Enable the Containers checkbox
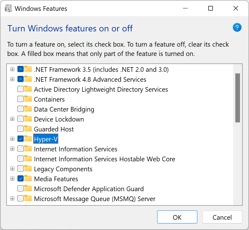This screenshot has width=249, height=230. [x=21, y=99]
